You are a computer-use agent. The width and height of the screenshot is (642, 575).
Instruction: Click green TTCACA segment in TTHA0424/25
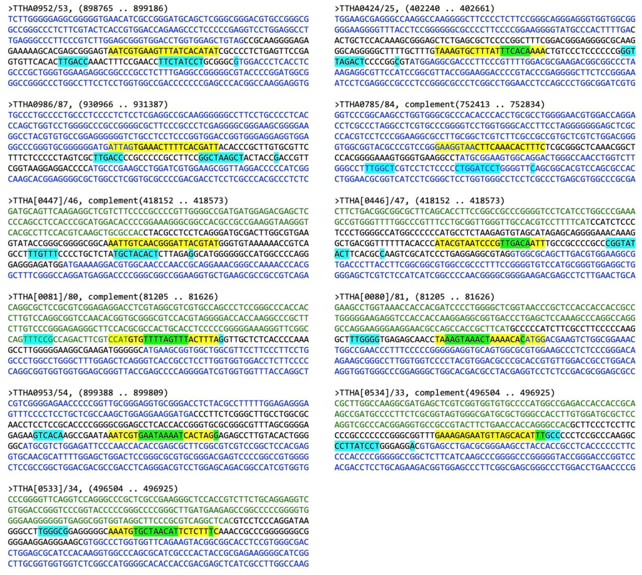(x=515, y=51)
